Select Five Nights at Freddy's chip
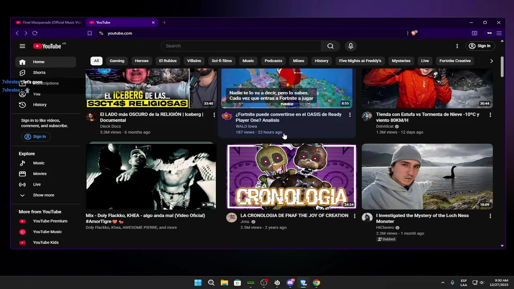This screenshot has height=289, width=514. coord(360,61)
